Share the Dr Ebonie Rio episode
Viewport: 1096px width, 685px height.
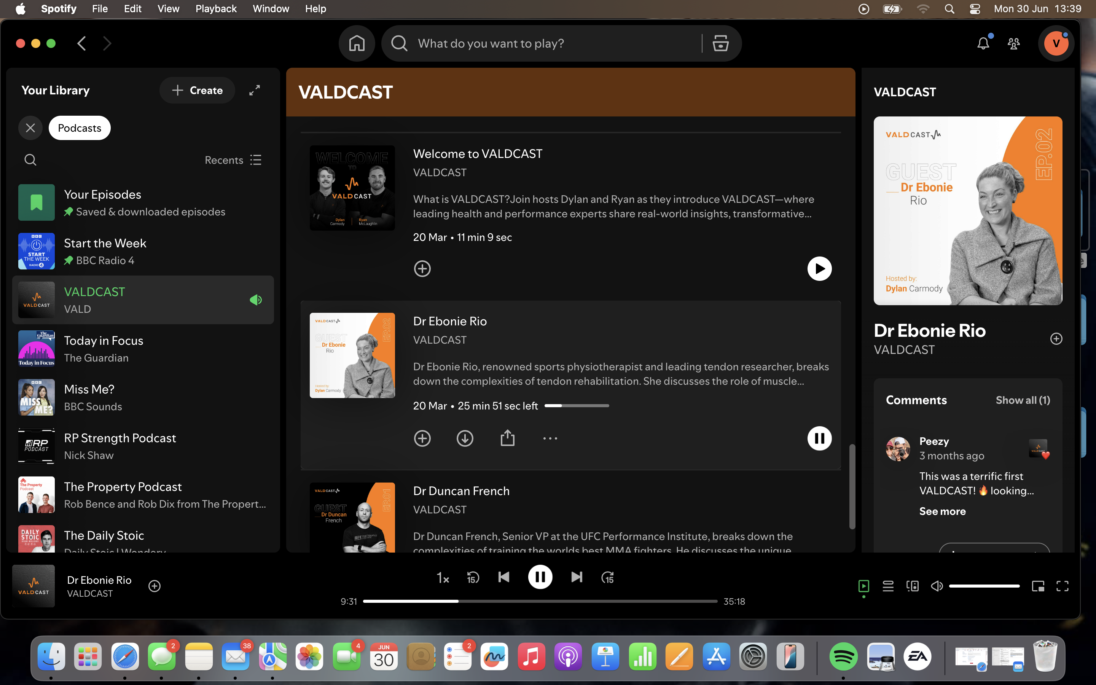507,438
